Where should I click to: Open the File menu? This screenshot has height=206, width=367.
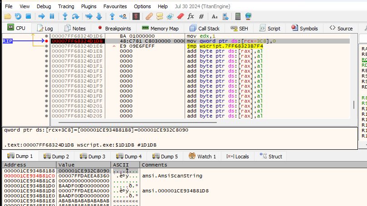[x=9, y=6]
